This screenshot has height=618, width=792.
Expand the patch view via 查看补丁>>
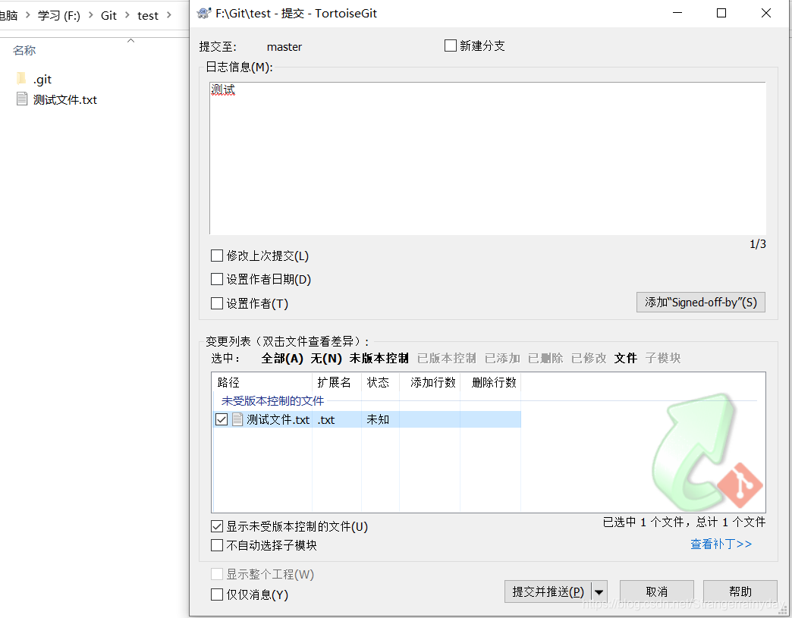[721, 544]
